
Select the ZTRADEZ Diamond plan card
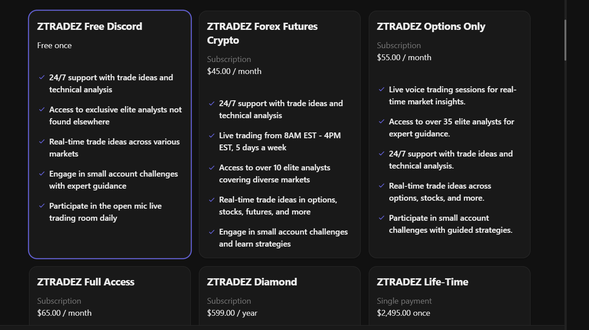280,297
